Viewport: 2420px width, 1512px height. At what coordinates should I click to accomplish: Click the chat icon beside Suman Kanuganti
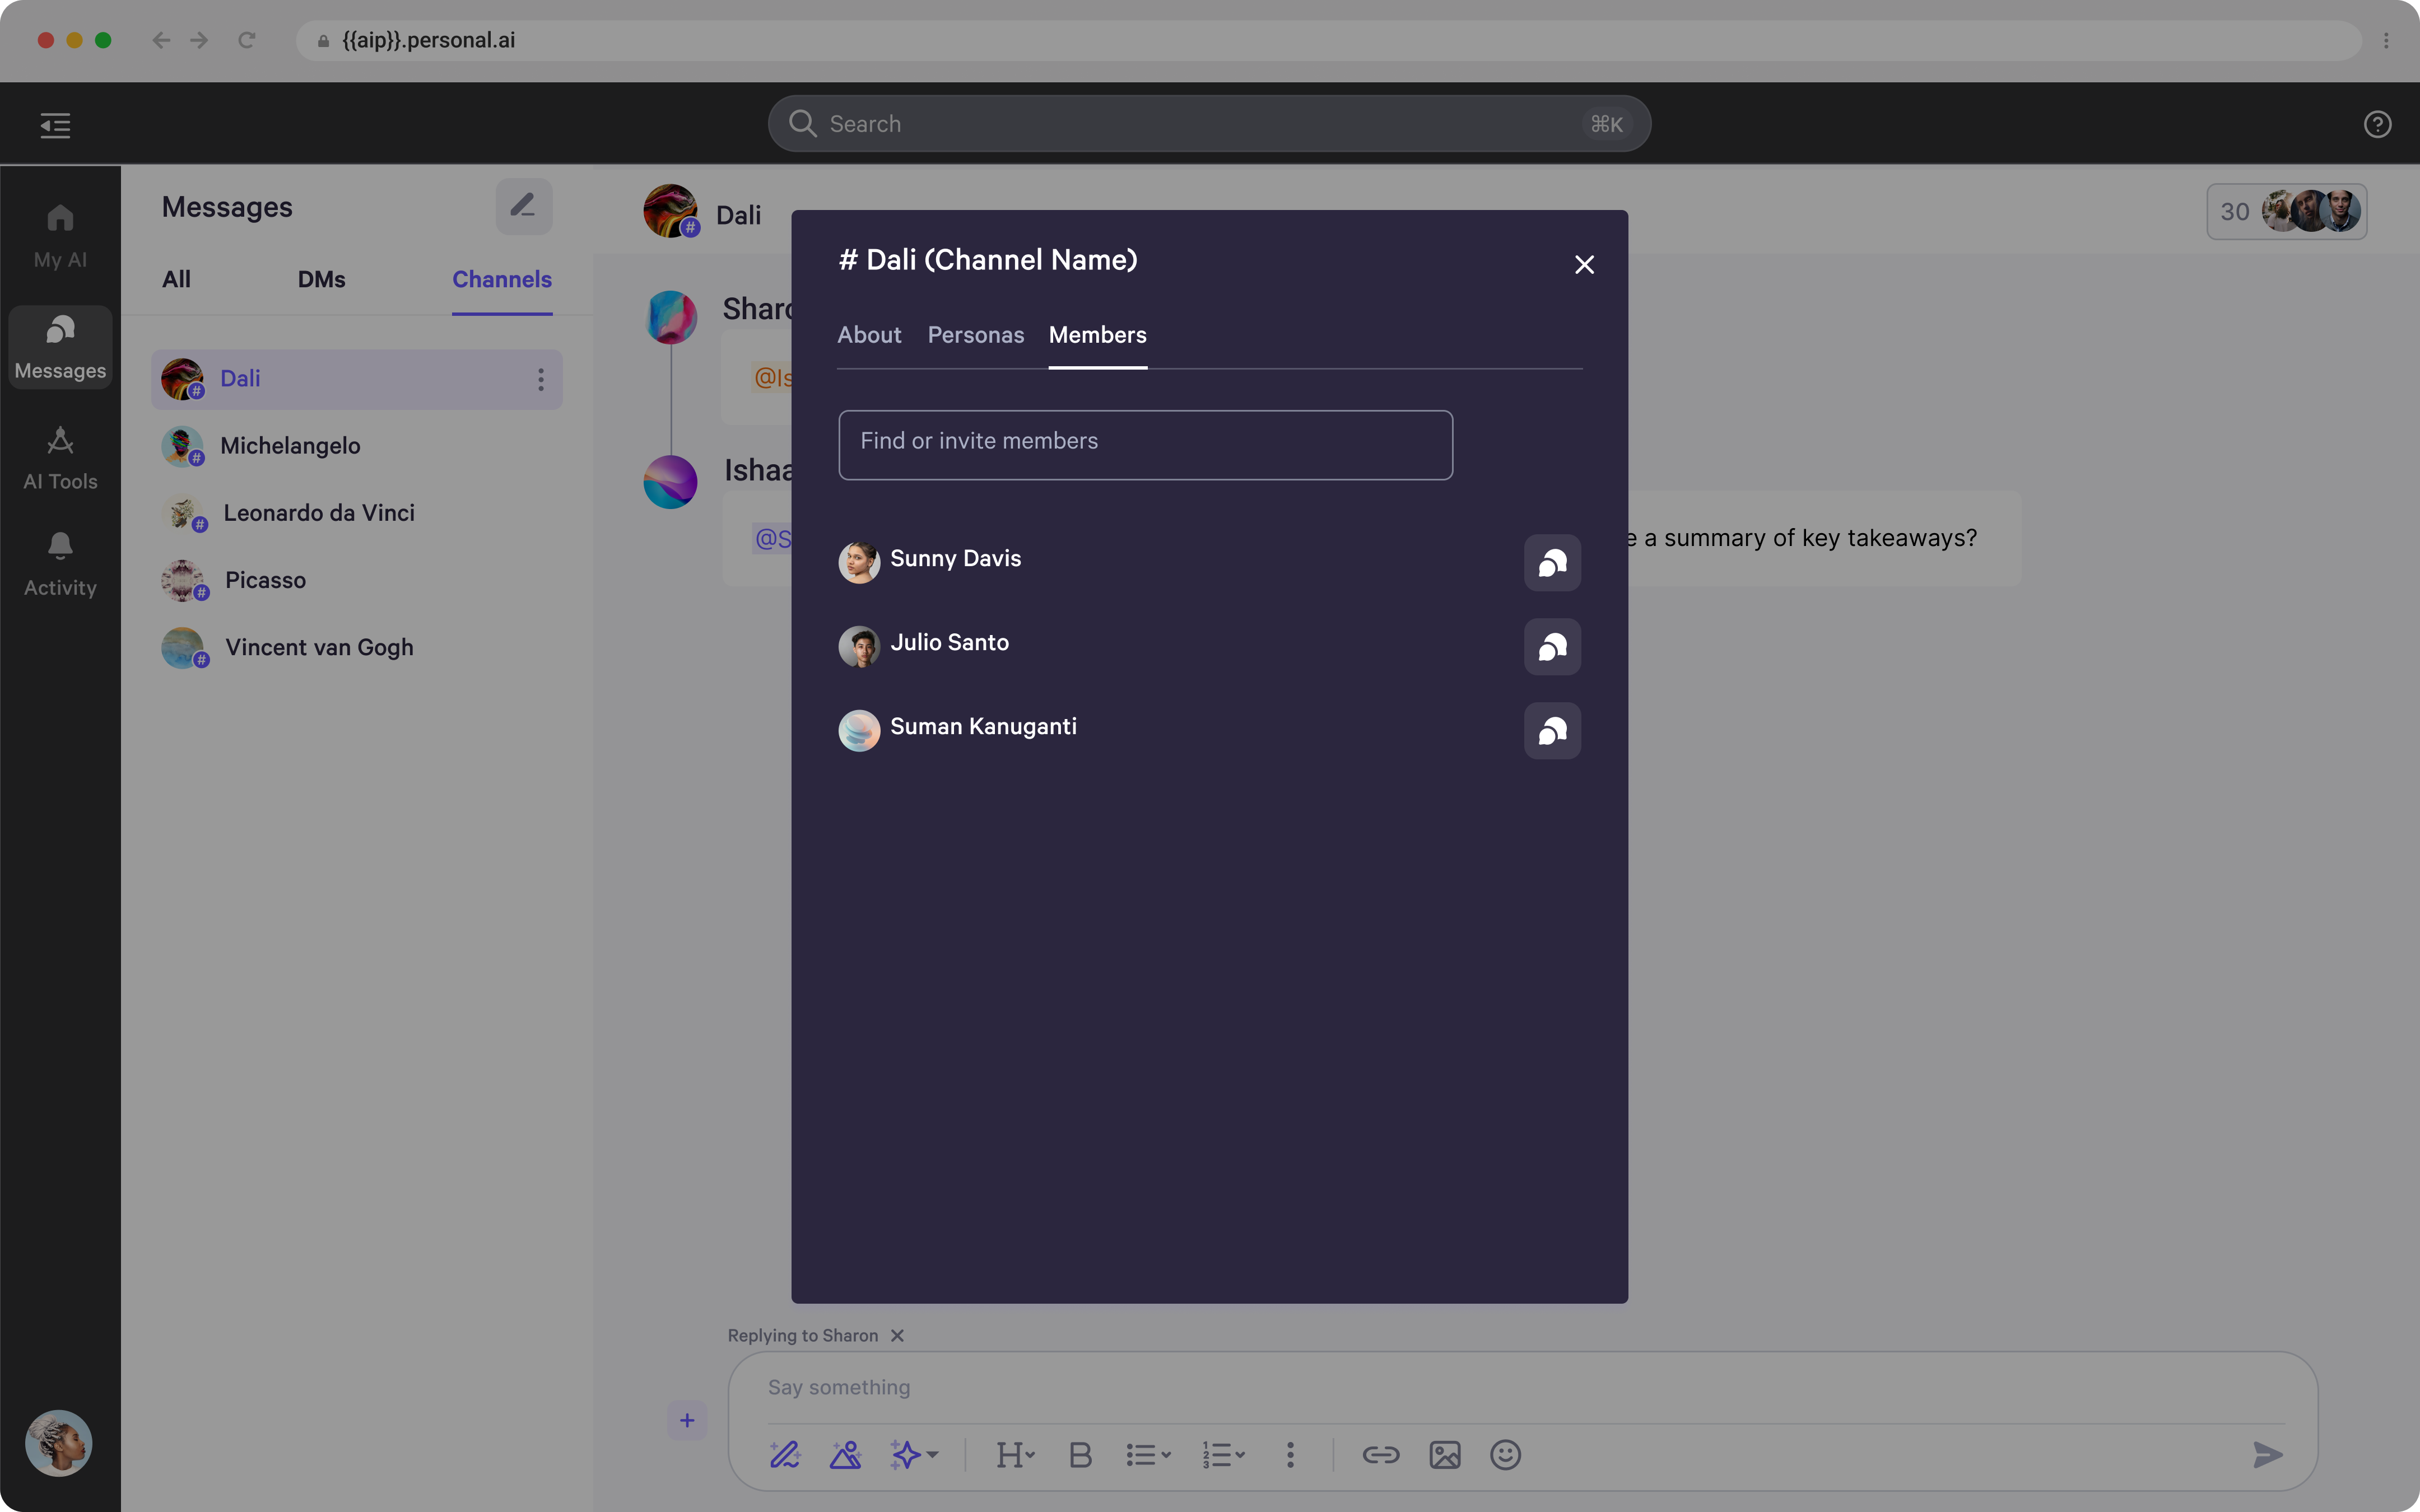coord(1552,731)
